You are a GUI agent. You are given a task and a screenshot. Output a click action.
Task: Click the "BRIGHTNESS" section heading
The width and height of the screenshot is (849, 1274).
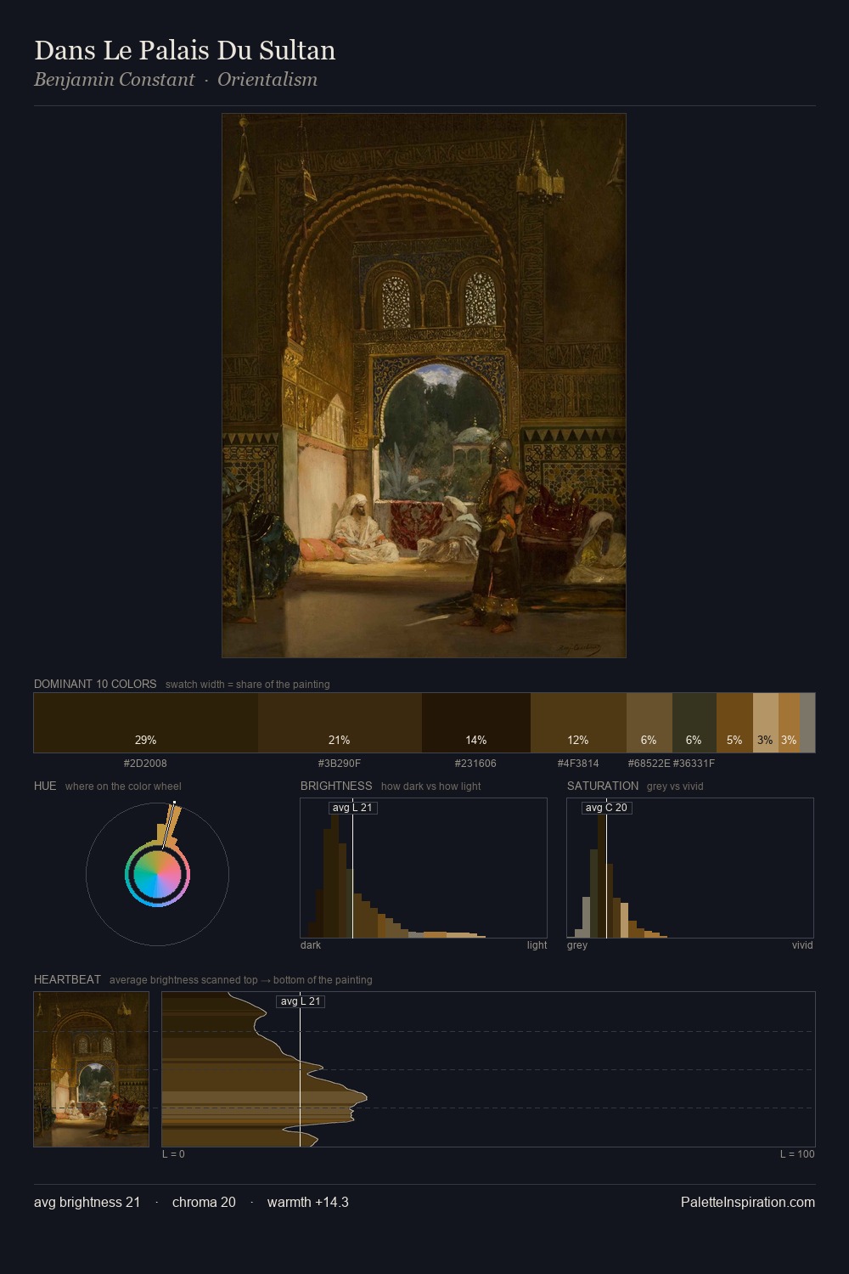[x=336, y=786]
